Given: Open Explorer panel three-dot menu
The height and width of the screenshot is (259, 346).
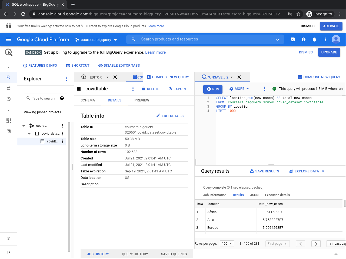Looking at the screenshot, I should pos(67,79).
